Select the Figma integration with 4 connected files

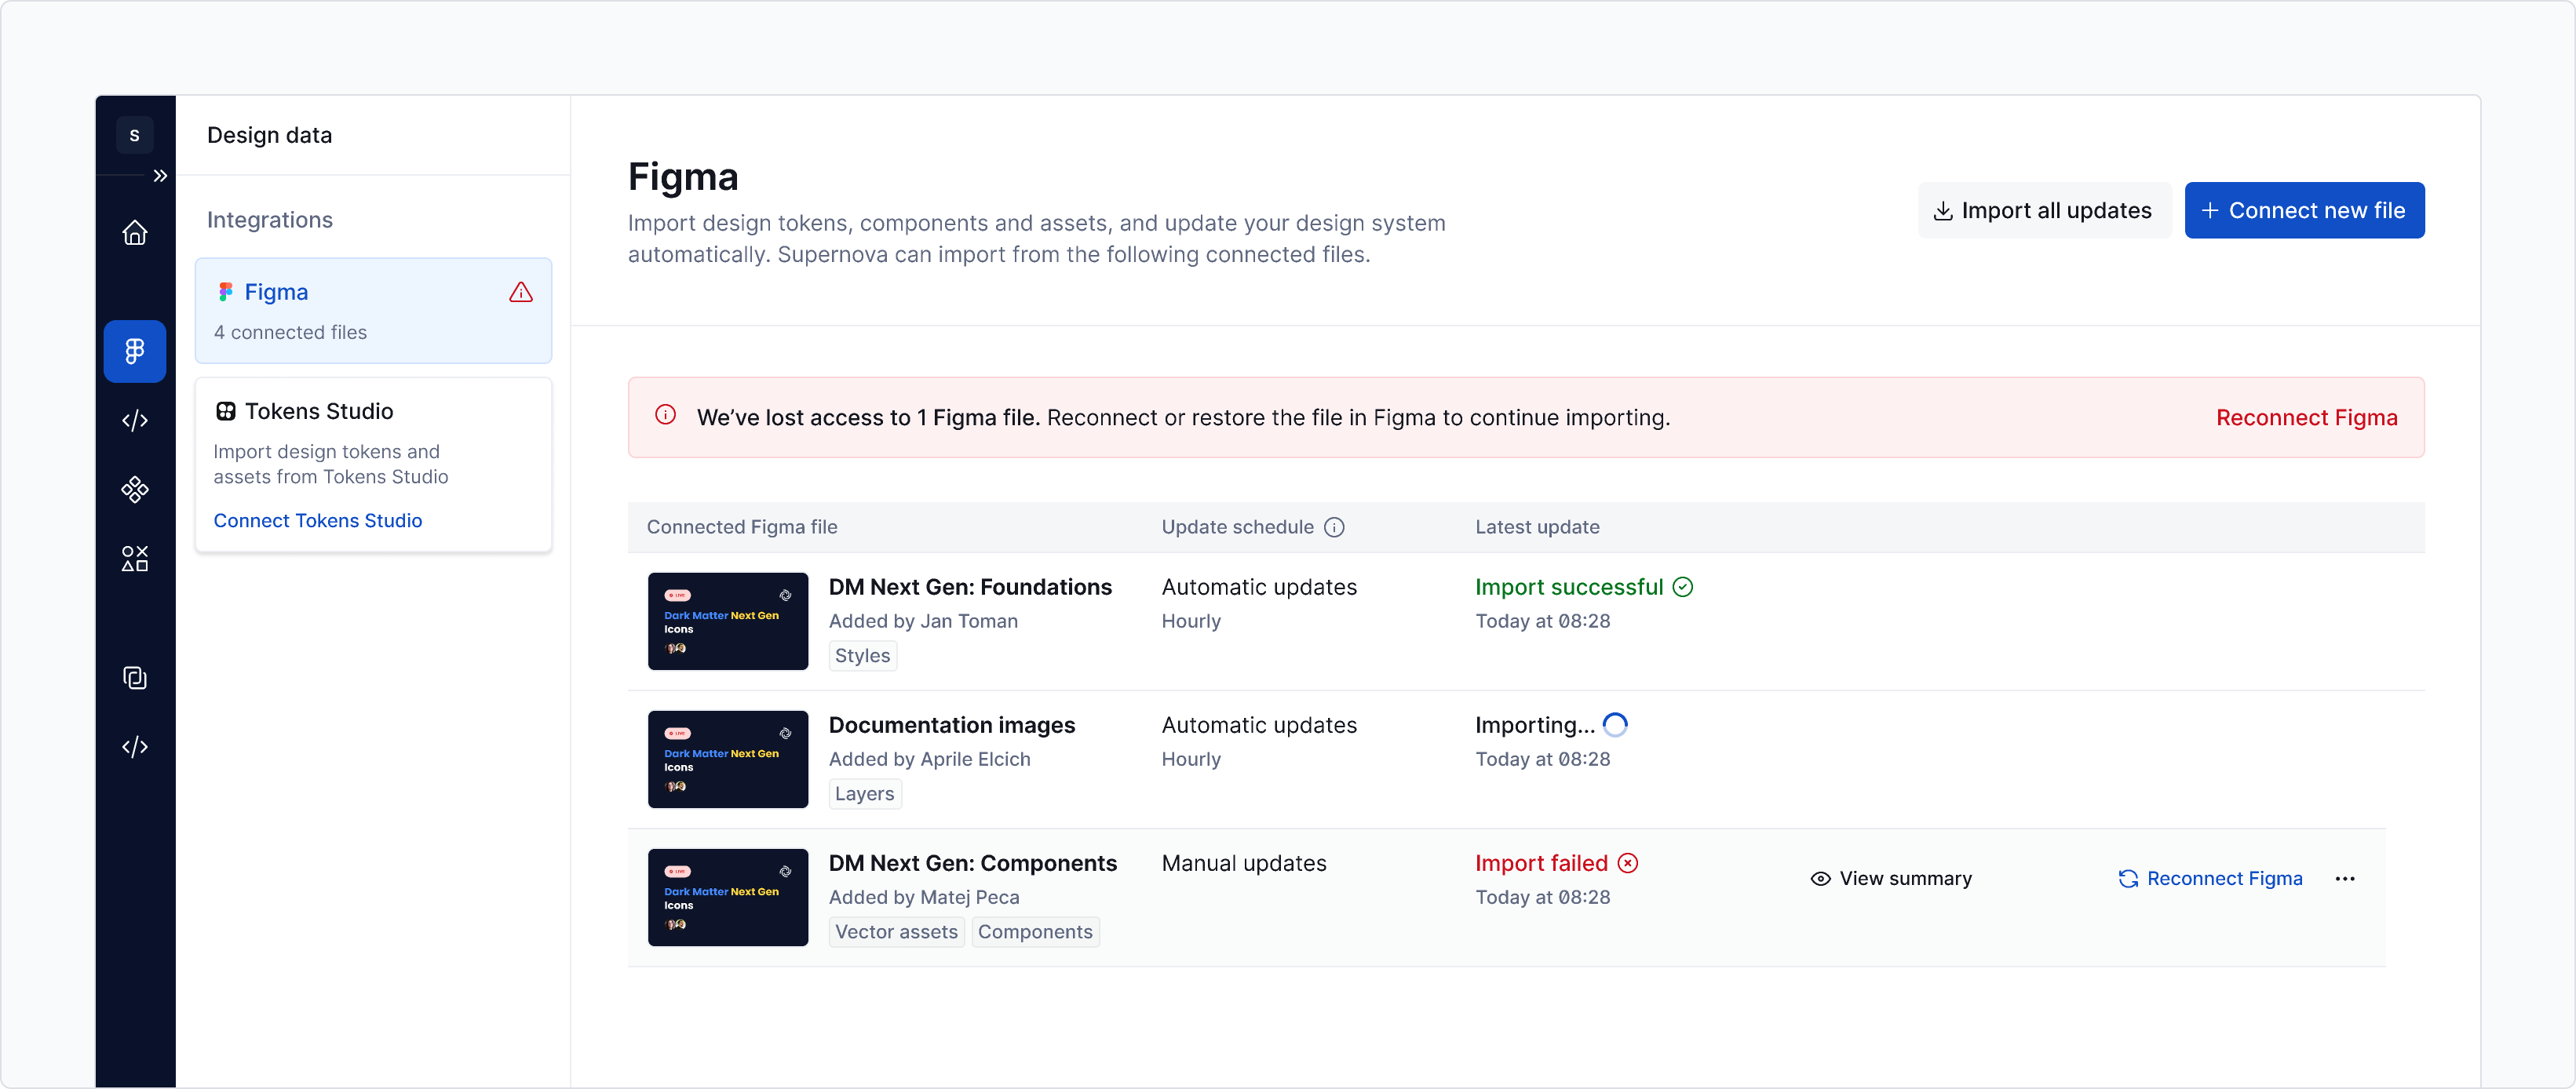tap(373, 310)
